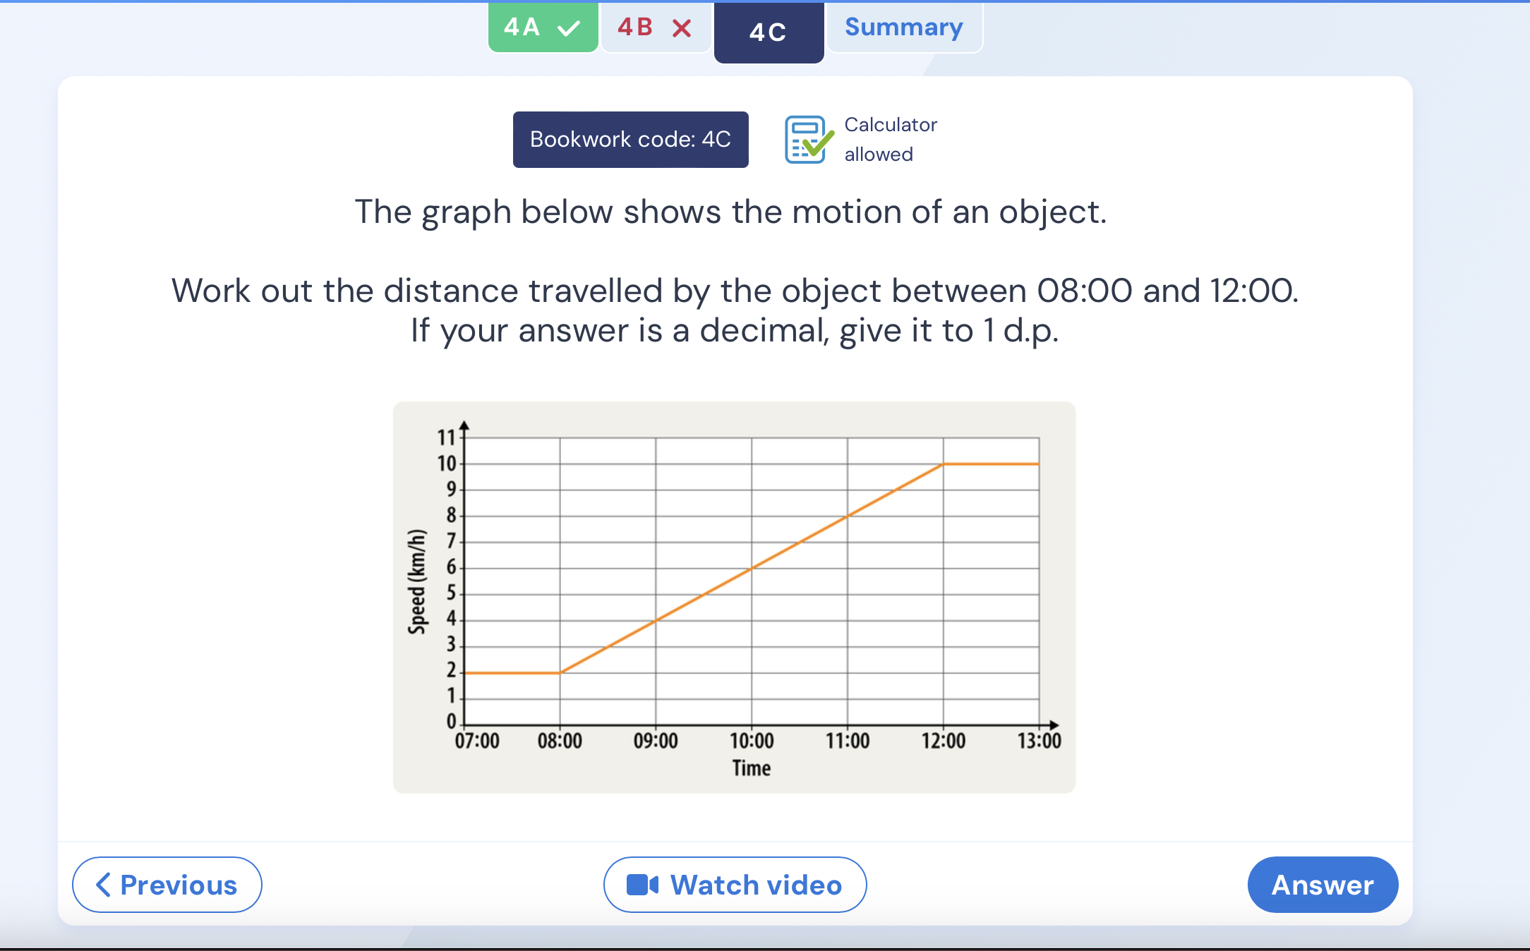Open the Summary tab

pos(904,28)
